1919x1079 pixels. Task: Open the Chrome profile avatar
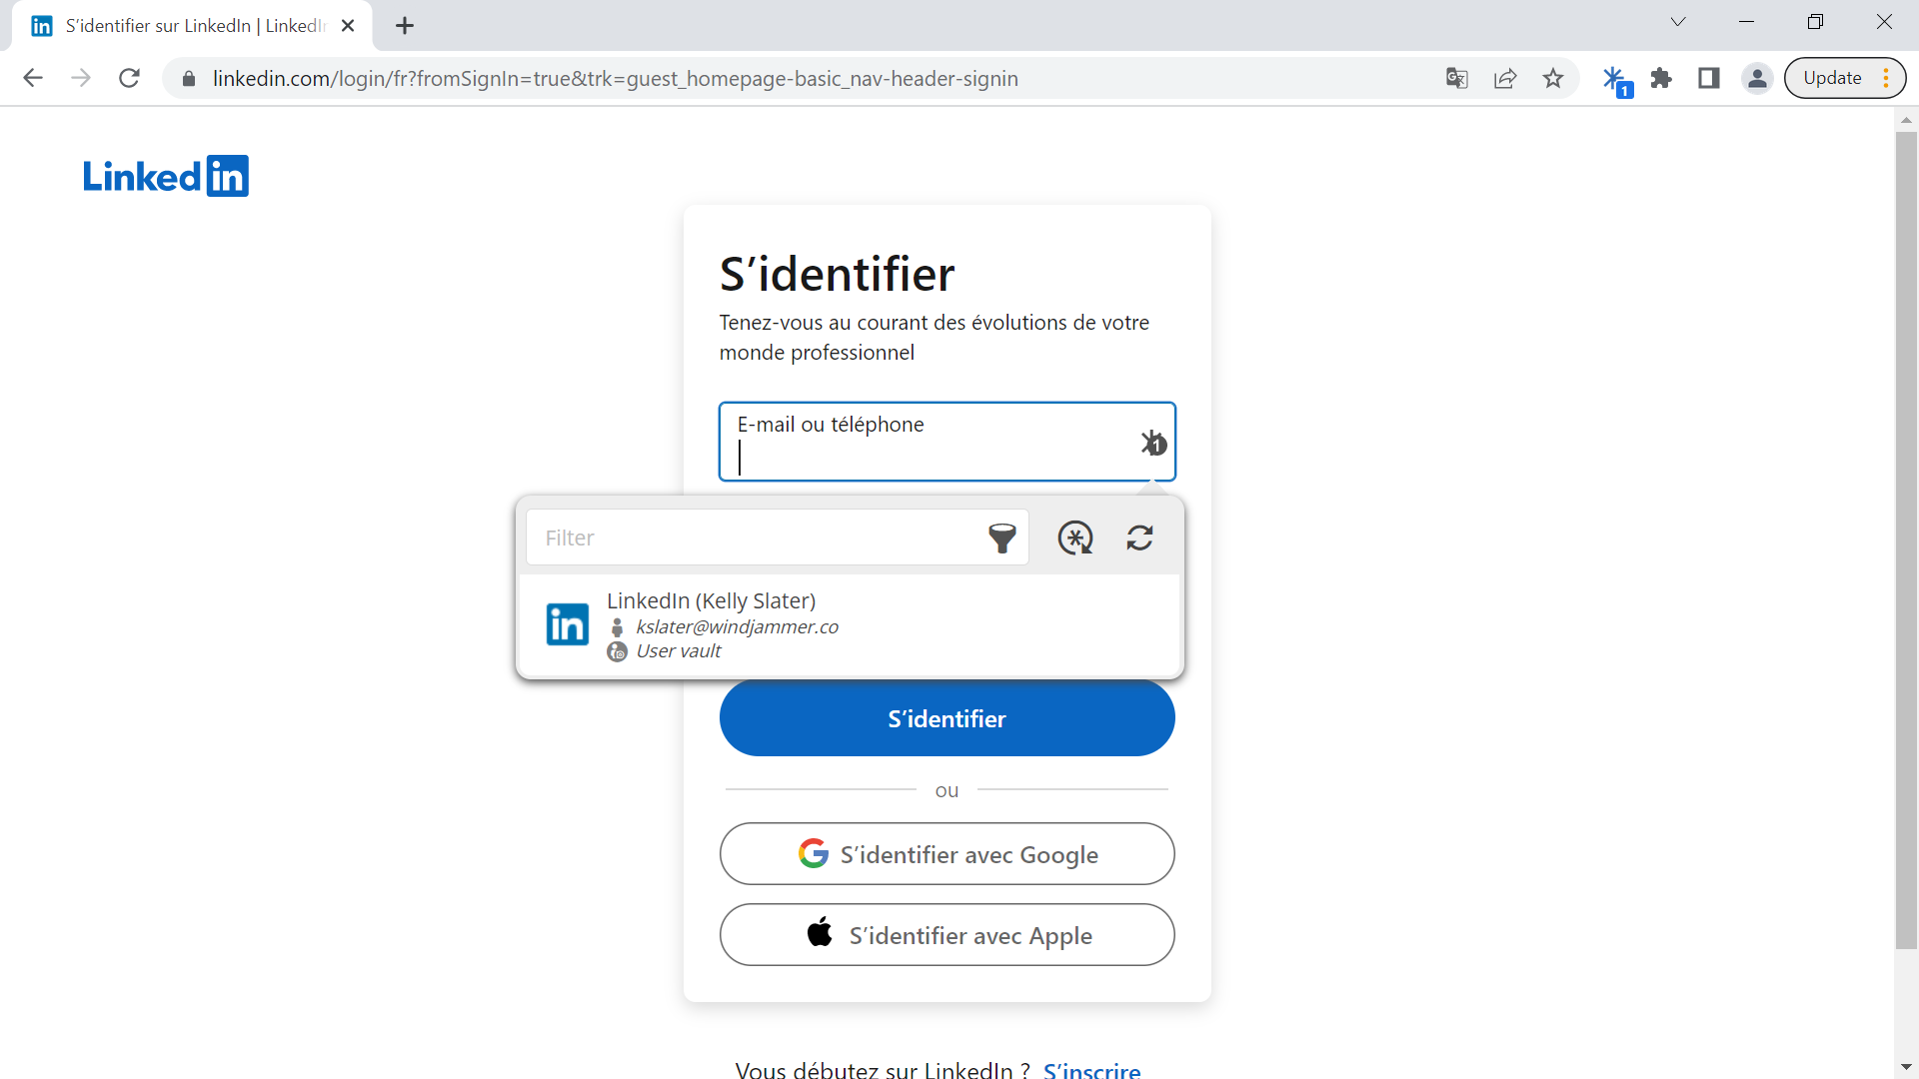pos(1757,78)
